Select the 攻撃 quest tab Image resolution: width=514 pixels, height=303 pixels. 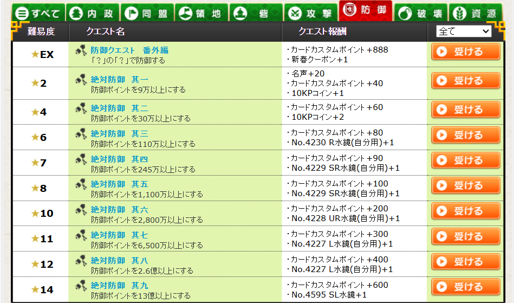tap(310, 13)
